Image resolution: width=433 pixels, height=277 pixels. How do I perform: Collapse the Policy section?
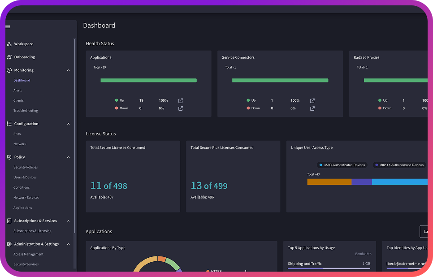(68, 157)
